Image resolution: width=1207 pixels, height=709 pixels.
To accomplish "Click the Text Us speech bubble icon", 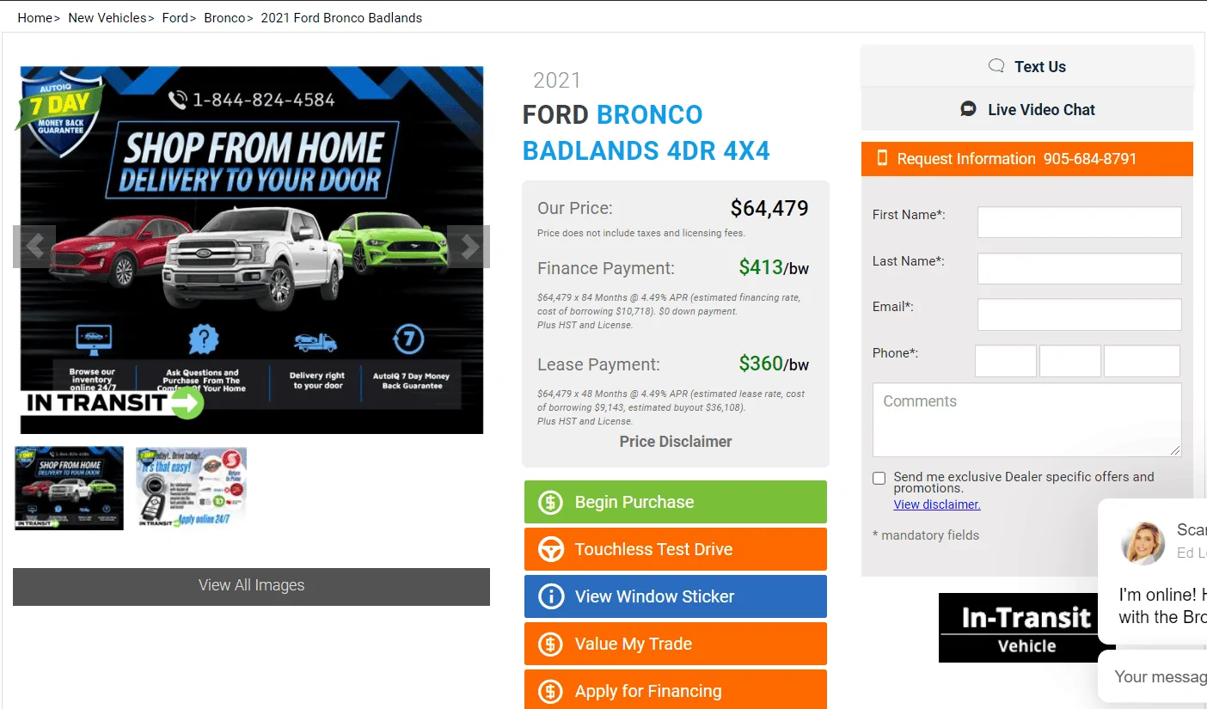I will pyautogui.click(x=997, y=66).
